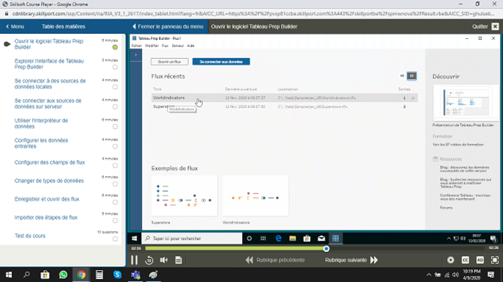Close course with the X icon beside Quitter
This screenshot has height=282, width=503.
click(495, 26)
